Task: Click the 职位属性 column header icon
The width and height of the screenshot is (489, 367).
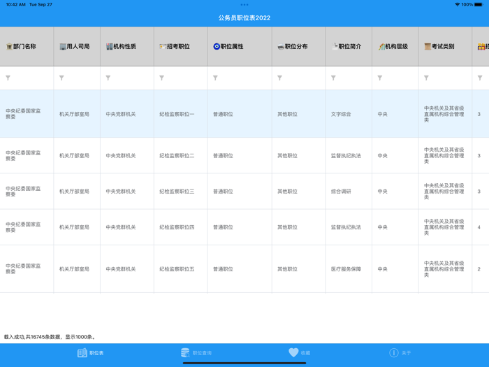Action: [x=217, y=47]
